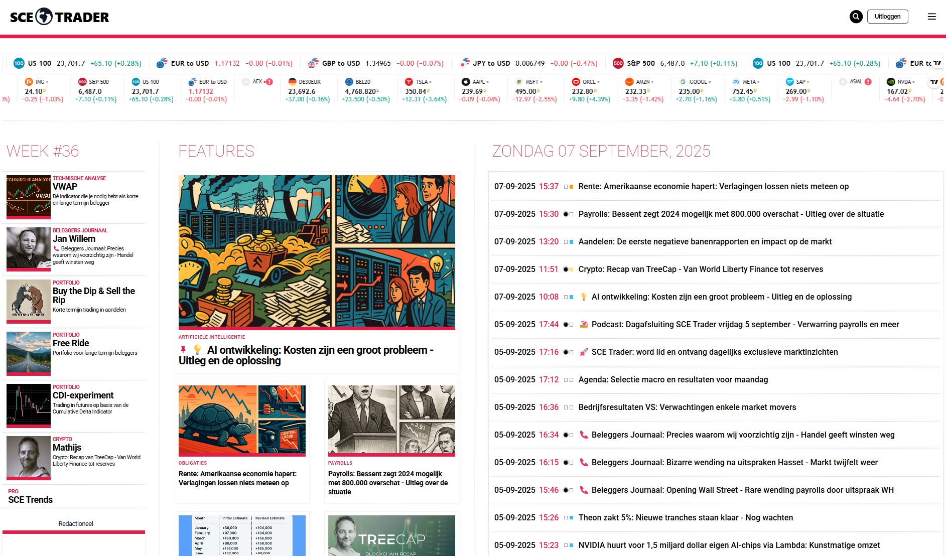Open 'Crypto: Recap van TreeCap' news at 11:51
Image resolution: width=946 pixels, height=556 pixels.
[701, 269]
